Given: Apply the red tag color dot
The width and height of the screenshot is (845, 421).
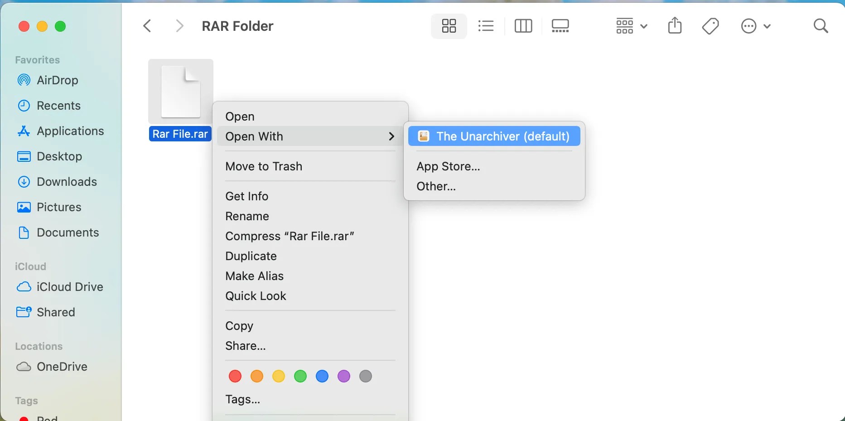Looking at the screenshot, I should pyautogui.click(x=235, y=376).
